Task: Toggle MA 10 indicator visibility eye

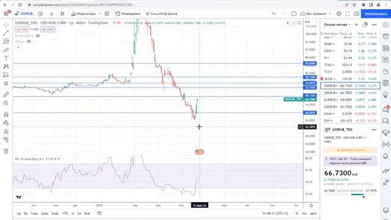Action: coord(38,35)
